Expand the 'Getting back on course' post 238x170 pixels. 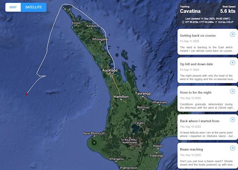[232, 35]
